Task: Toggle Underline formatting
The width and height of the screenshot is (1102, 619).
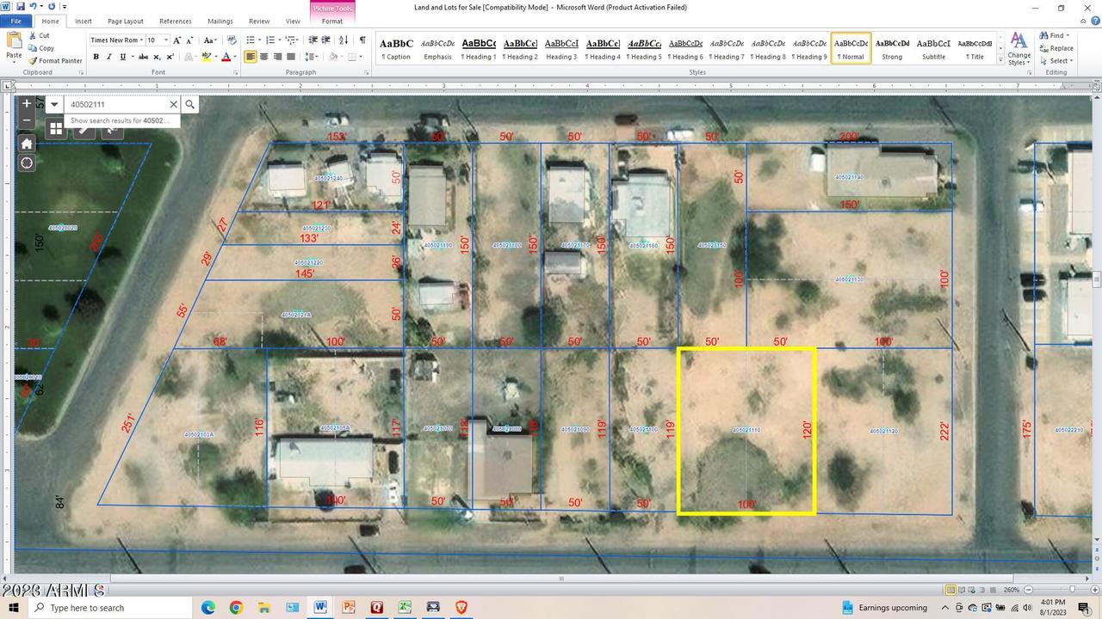Action: [122, 57]
